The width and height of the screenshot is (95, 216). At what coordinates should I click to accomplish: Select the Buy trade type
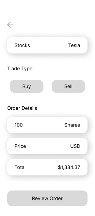click(27, 86)
